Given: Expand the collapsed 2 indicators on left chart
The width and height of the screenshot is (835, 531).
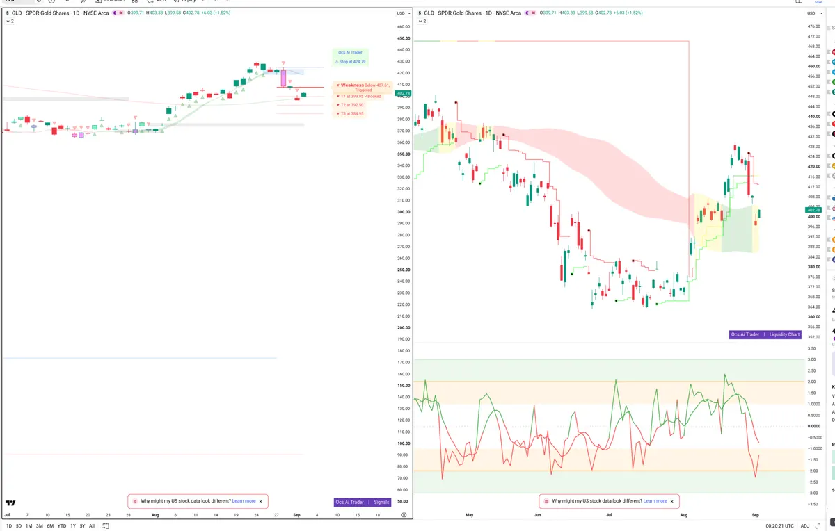Looking at the screenshot, I should coord(9,22).
